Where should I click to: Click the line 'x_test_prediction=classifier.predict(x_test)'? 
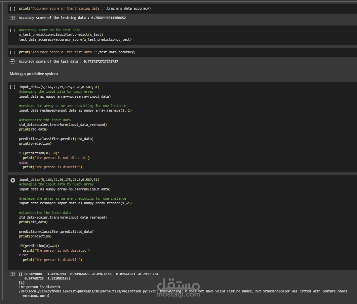[x=61, y=35]
